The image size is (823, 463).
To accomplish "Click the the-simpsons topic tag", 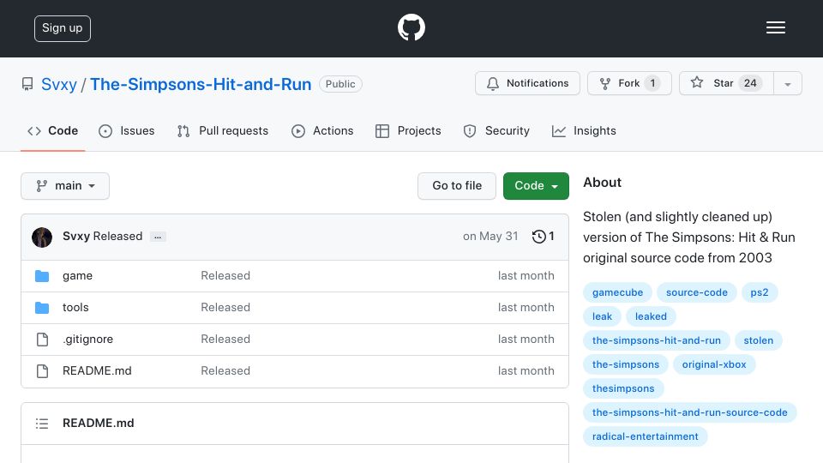I will coord(626,364).
